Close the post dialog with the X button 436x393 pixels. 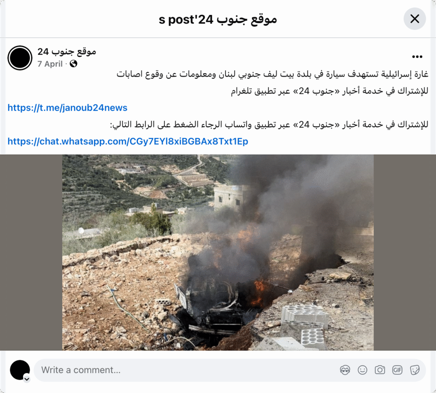(415, 19)
